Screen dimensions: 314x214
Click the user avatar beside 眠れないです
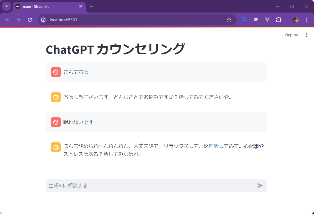tap(56, 122)
